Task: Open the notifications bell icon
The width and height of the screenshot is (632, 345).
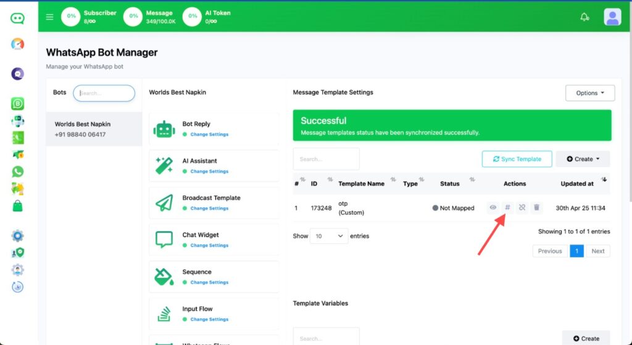Action: tap(584, 17)
